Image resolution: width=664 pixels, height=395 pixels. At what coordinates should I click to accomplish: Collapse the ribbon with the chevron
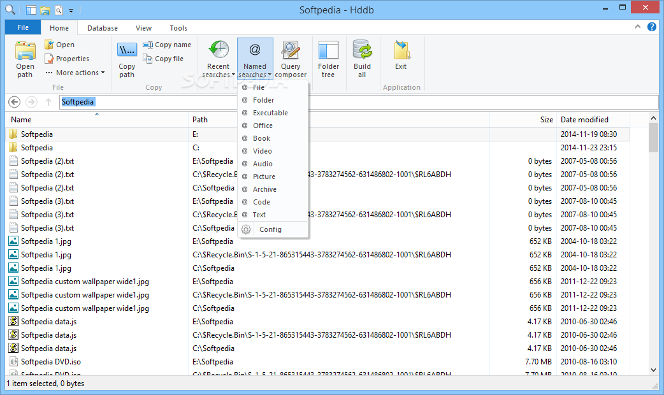(638, 27)
